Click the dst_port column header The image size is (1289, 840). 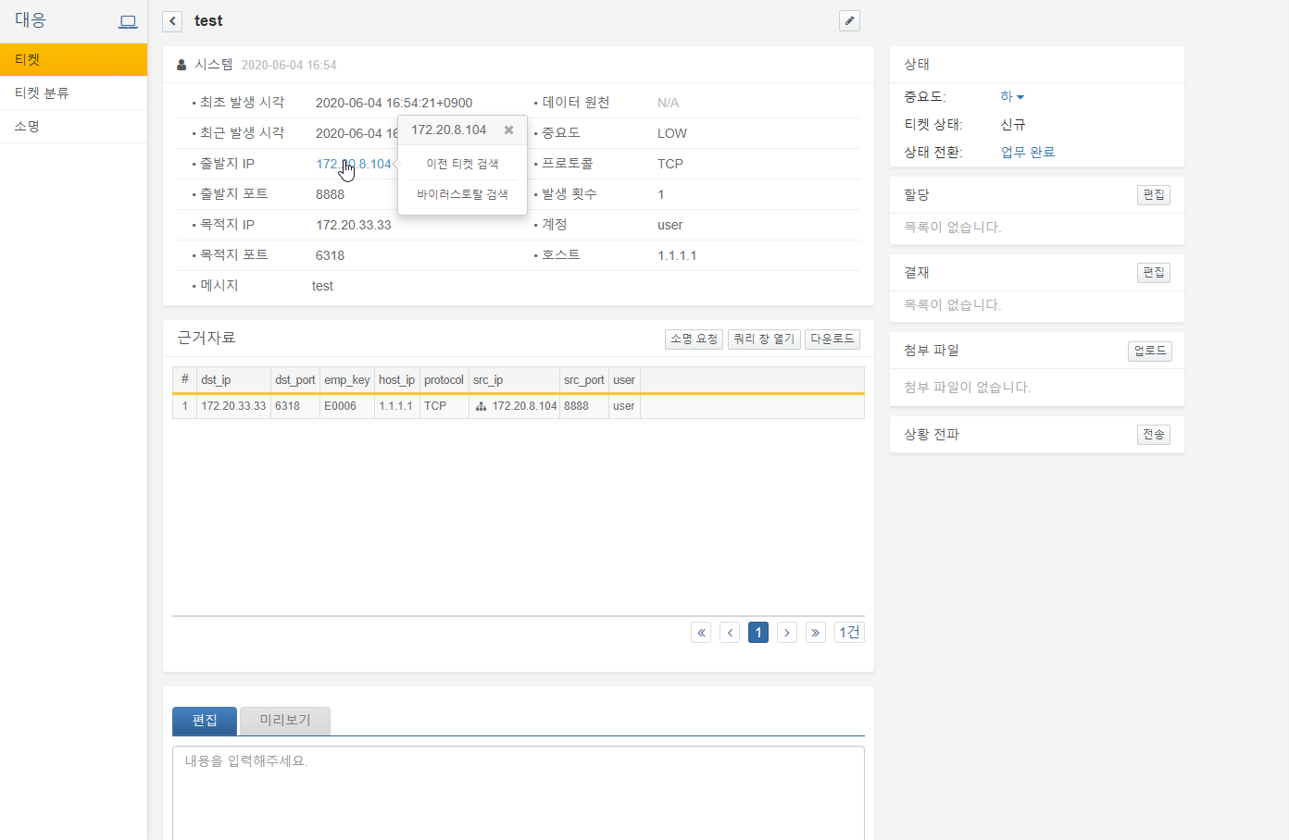click(x=295, y=380)
